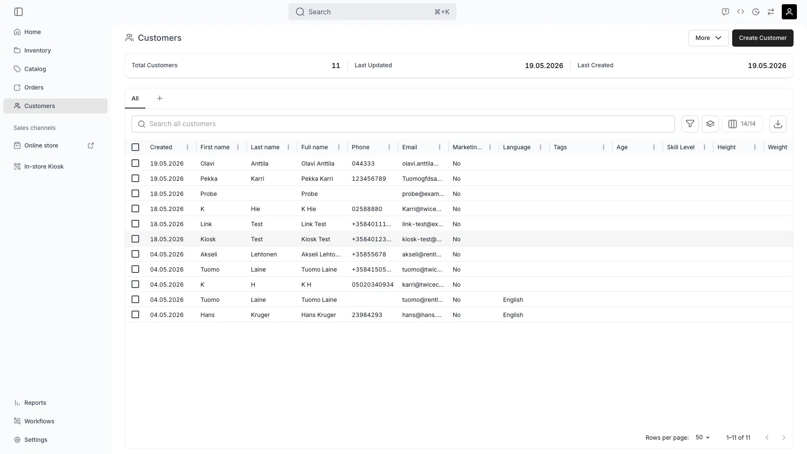Open Created column options menu
Viewport: 807px width, 454px height.
pos(187,147)
